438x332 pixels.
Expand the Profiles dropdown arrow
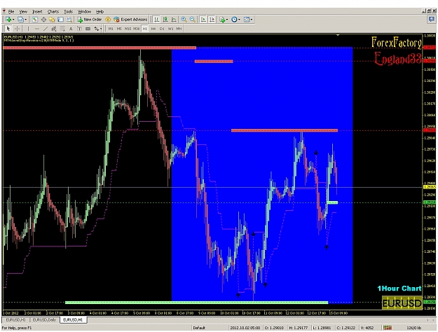click(25, 20)
